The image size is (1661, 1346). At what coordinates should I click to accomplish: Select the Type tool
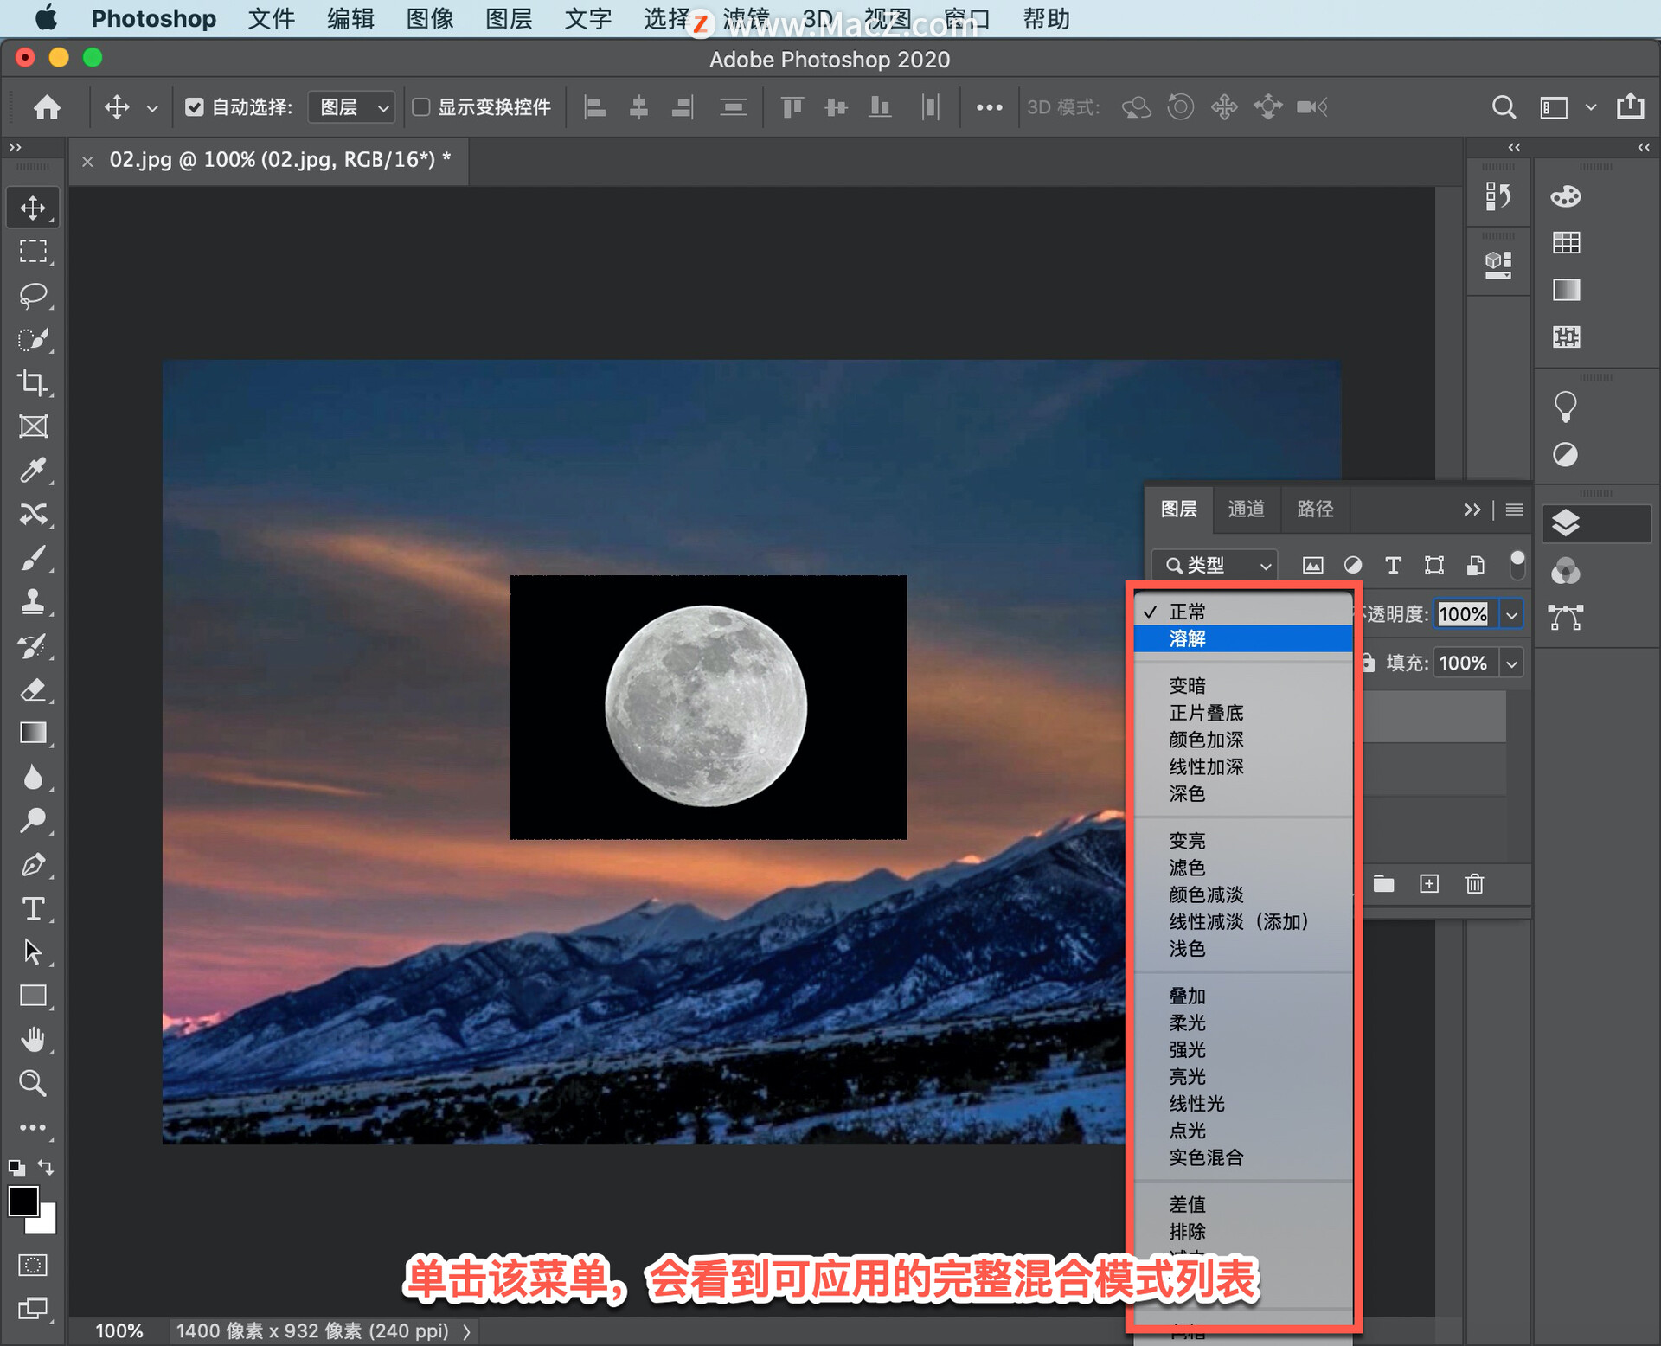tap(33, 909)
